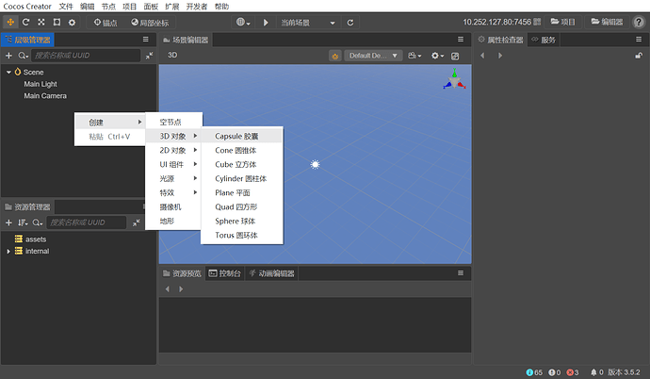Image resolution: width=650 pixels, height=379 pixels.
Task: Open the 光源 submenu
Action: (x=173, y=178)
